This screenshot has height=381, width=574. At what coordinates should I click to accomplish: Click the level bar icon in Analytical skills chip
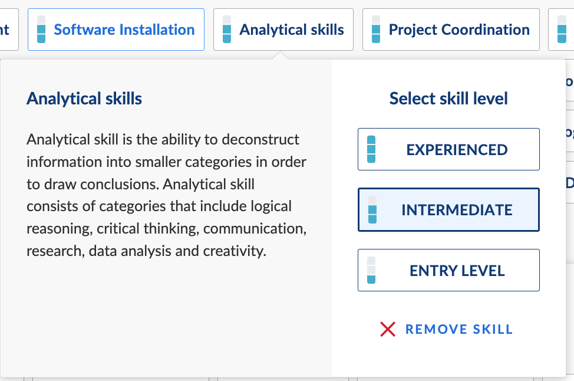point(227,29)
